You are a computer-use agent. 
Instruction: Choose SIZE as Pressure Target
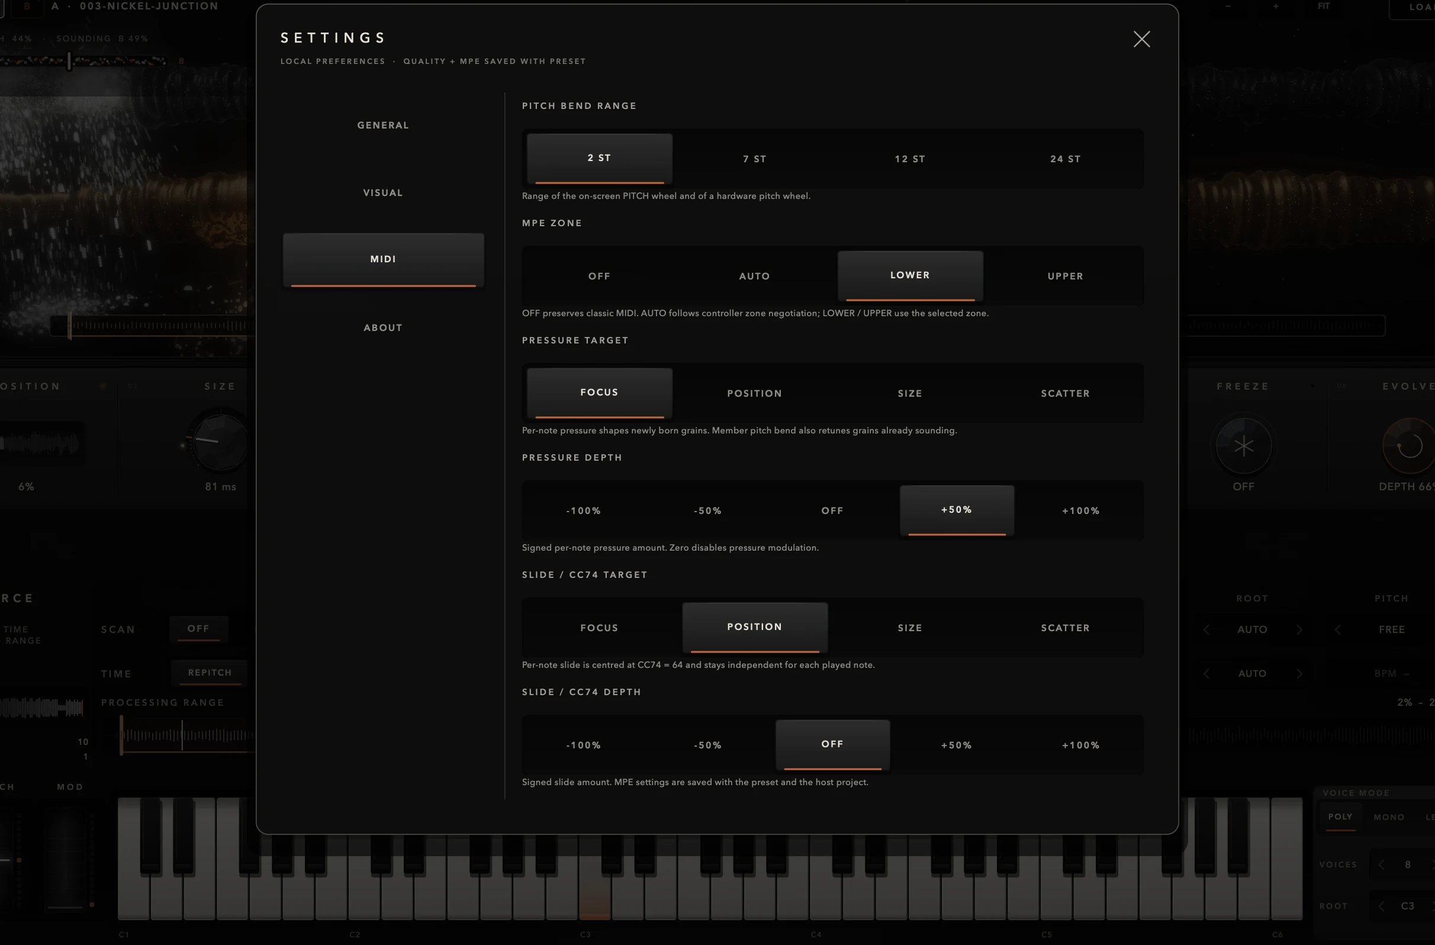click(x=910, y=393)
